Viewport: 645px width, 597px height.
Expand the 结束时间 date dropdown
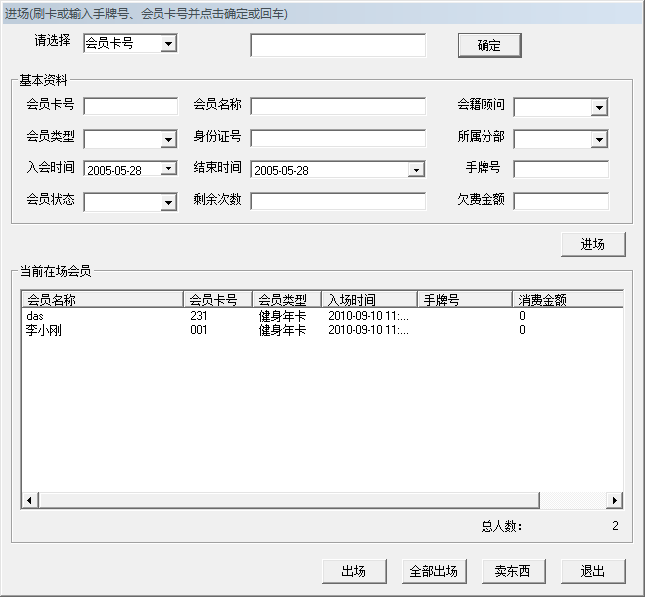point(416,170)
